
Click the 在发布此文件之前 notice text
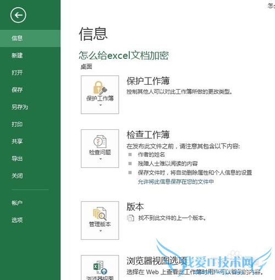183,146
